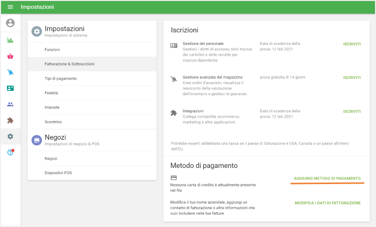Open the user account avatar icon

[x=10, y=23]
